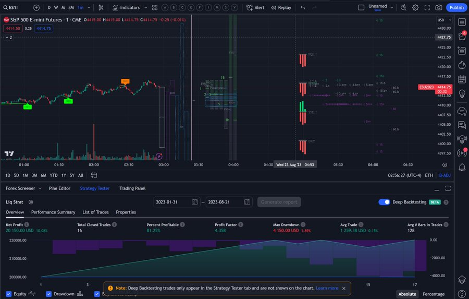Open the object tree layers icon
The height and width of the screenshot is (299, 469).
462,280
